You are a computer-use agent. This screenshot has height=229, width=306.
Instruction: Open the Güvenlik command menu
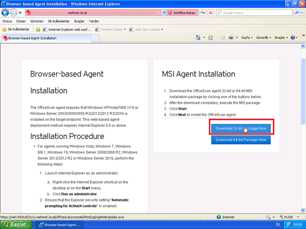coord(264,38)
